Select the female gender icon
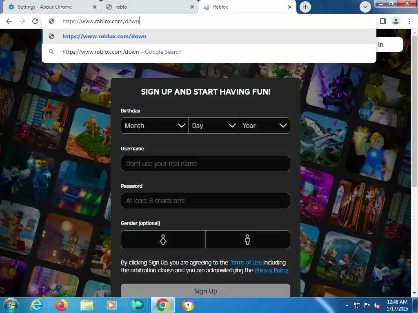The image size is (418, 313). point(163,240)
